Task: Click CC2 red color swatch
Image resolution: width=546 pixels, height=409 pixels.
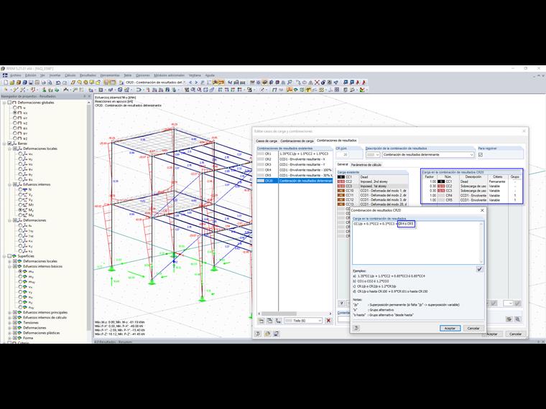Action: pyautogui.click(x=341, y=182)
